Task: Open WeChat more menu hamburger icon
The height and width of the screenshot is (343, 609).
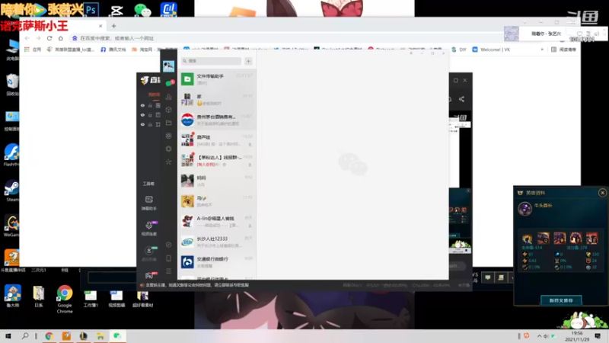Action: (168, 271)
